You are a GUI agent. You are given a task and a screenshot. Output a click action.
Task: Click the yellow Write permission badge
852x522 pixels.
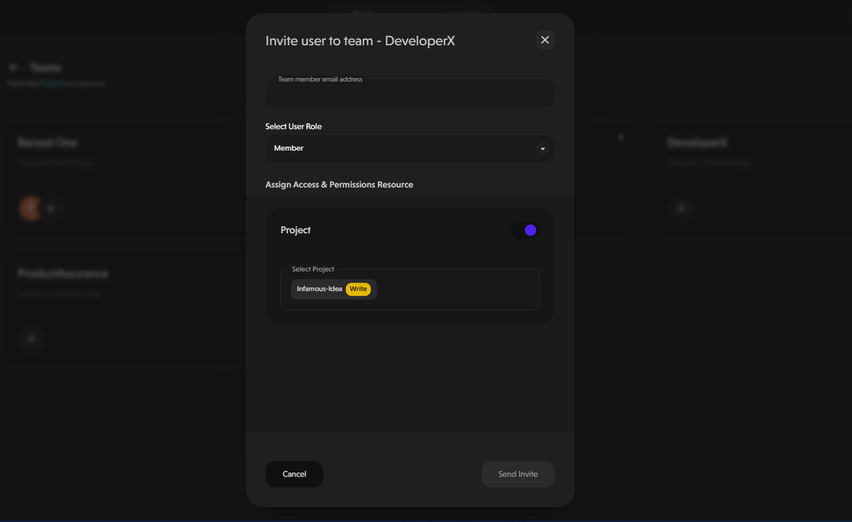358,289
